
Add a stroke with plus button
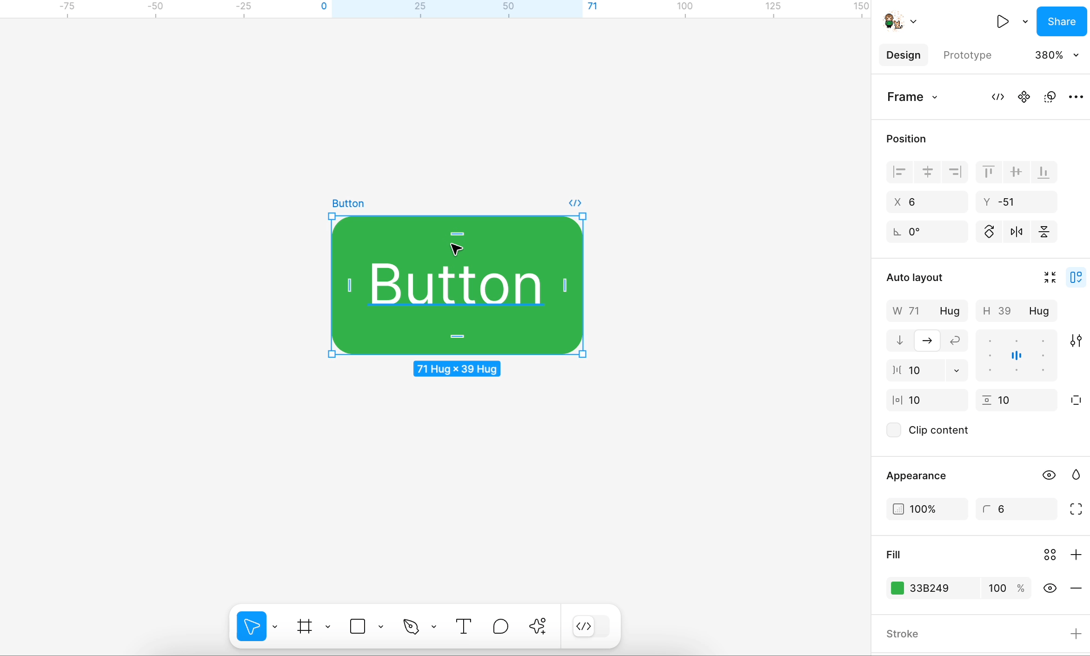1076,634
